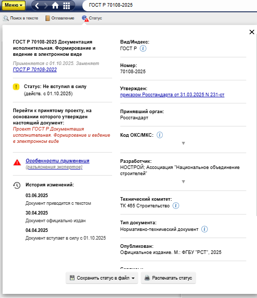Open the ГОСТ Р 70108-2022 link

pyautogui.click(x=35, y=70)
